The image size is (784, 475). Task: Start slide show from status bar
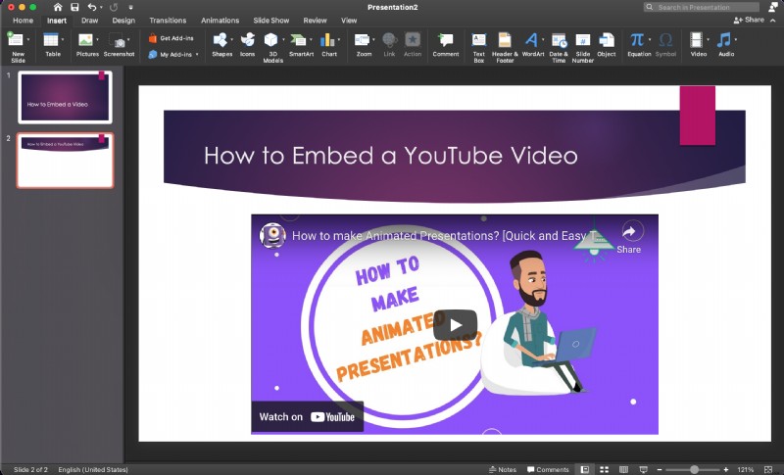pos(644,469)
